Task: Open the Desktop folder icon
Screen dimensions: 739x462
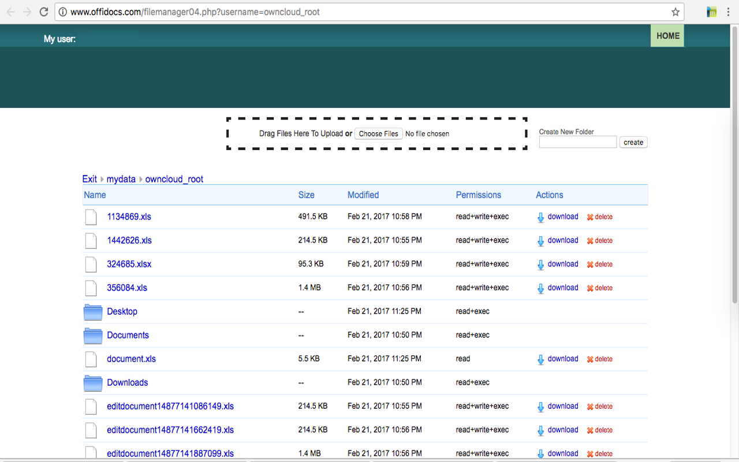Action: (x=92, y=312)
